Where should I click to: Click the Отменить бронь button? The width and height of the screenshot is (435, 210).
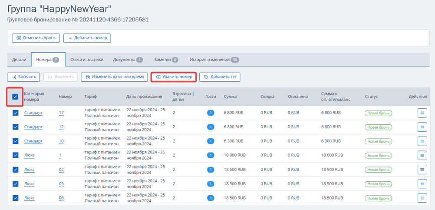(36, 38)
